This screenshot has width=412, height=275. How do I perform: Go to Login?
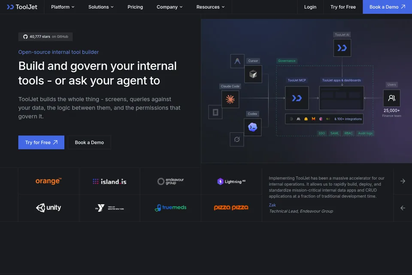[x=310, y=7]
